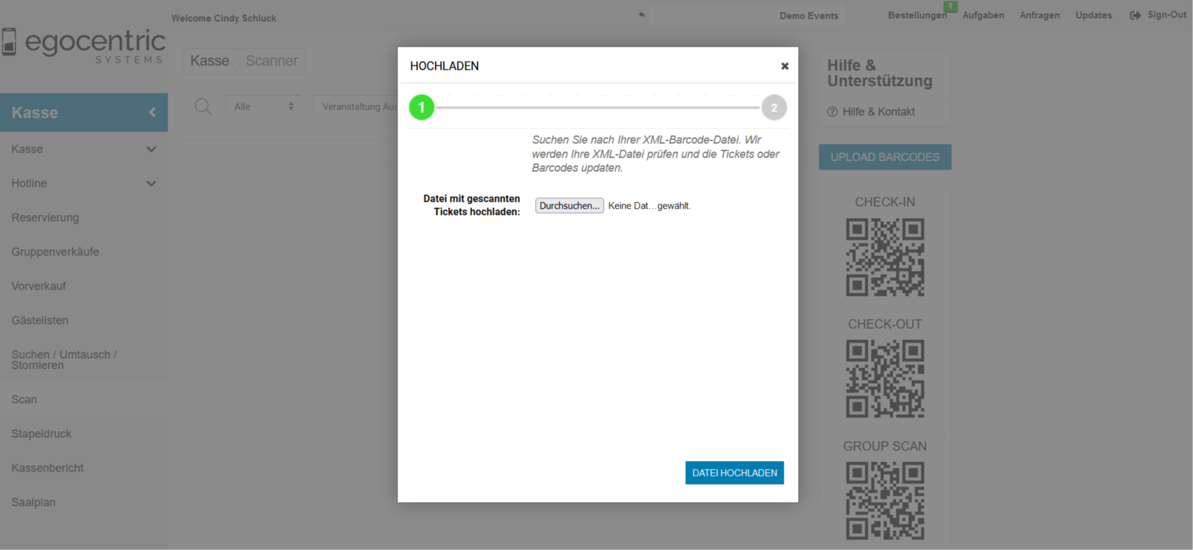The image size is (1193, 550).
Task: Click the egocentric Systems logo
Action: tap(84, 45)
